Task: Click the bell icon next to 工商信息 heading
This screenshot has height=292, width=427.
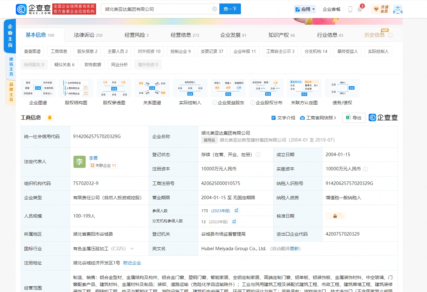Action: 50,117
